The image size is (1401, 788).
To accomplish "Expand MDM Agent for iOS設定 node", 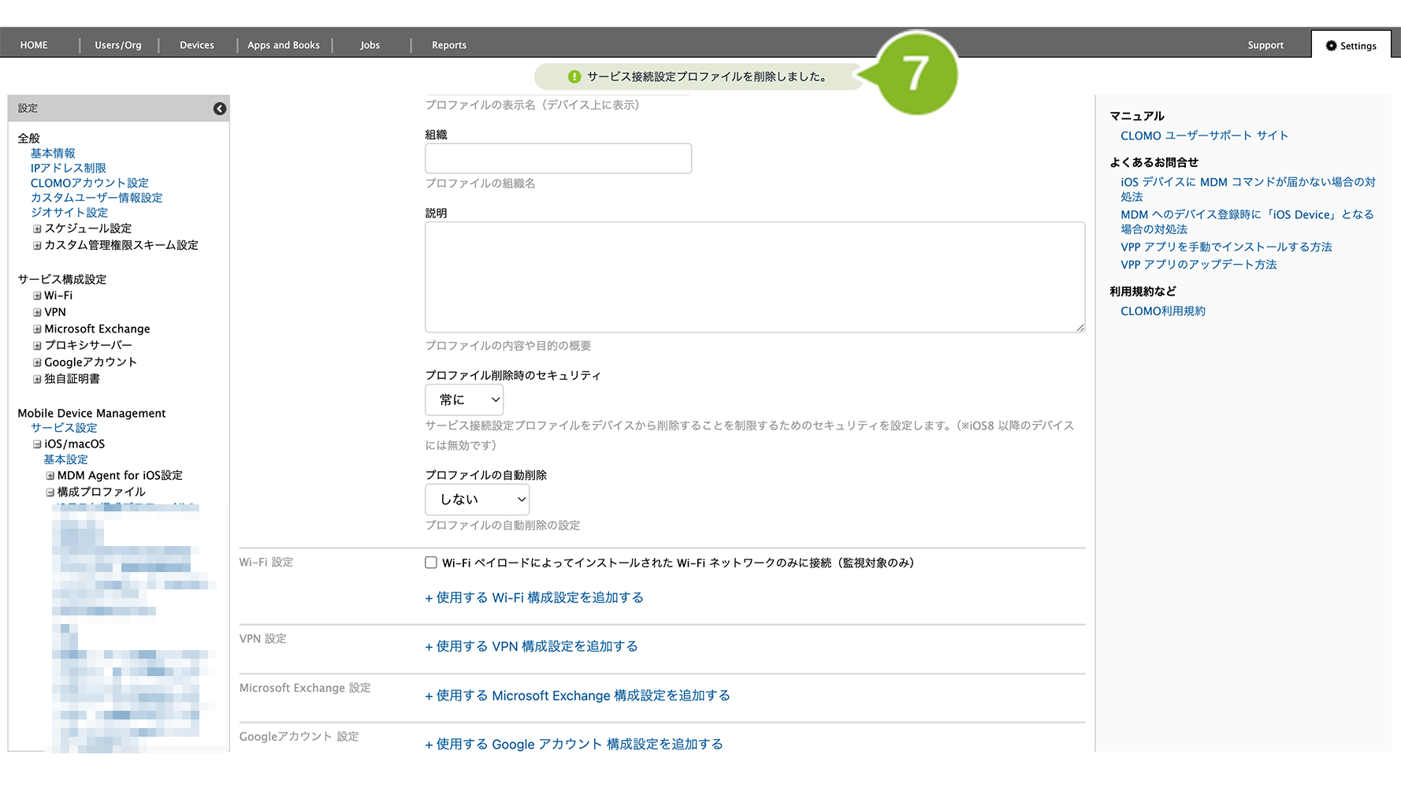I will tap(50, 476).
